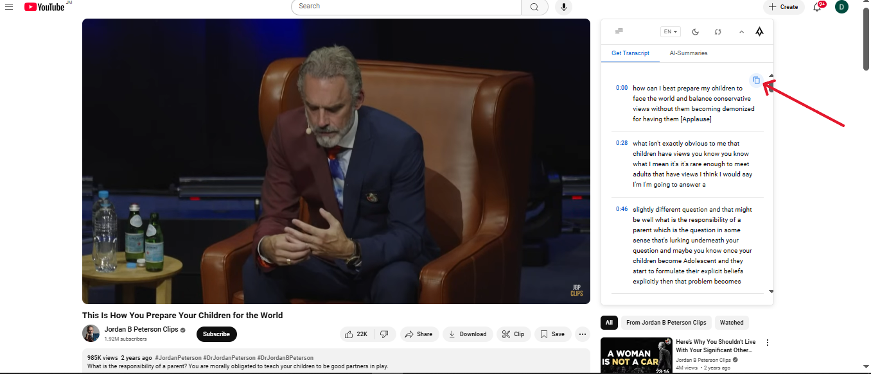Click the search magnifier button
871x374 pixels.
click(x=534, y=6)
